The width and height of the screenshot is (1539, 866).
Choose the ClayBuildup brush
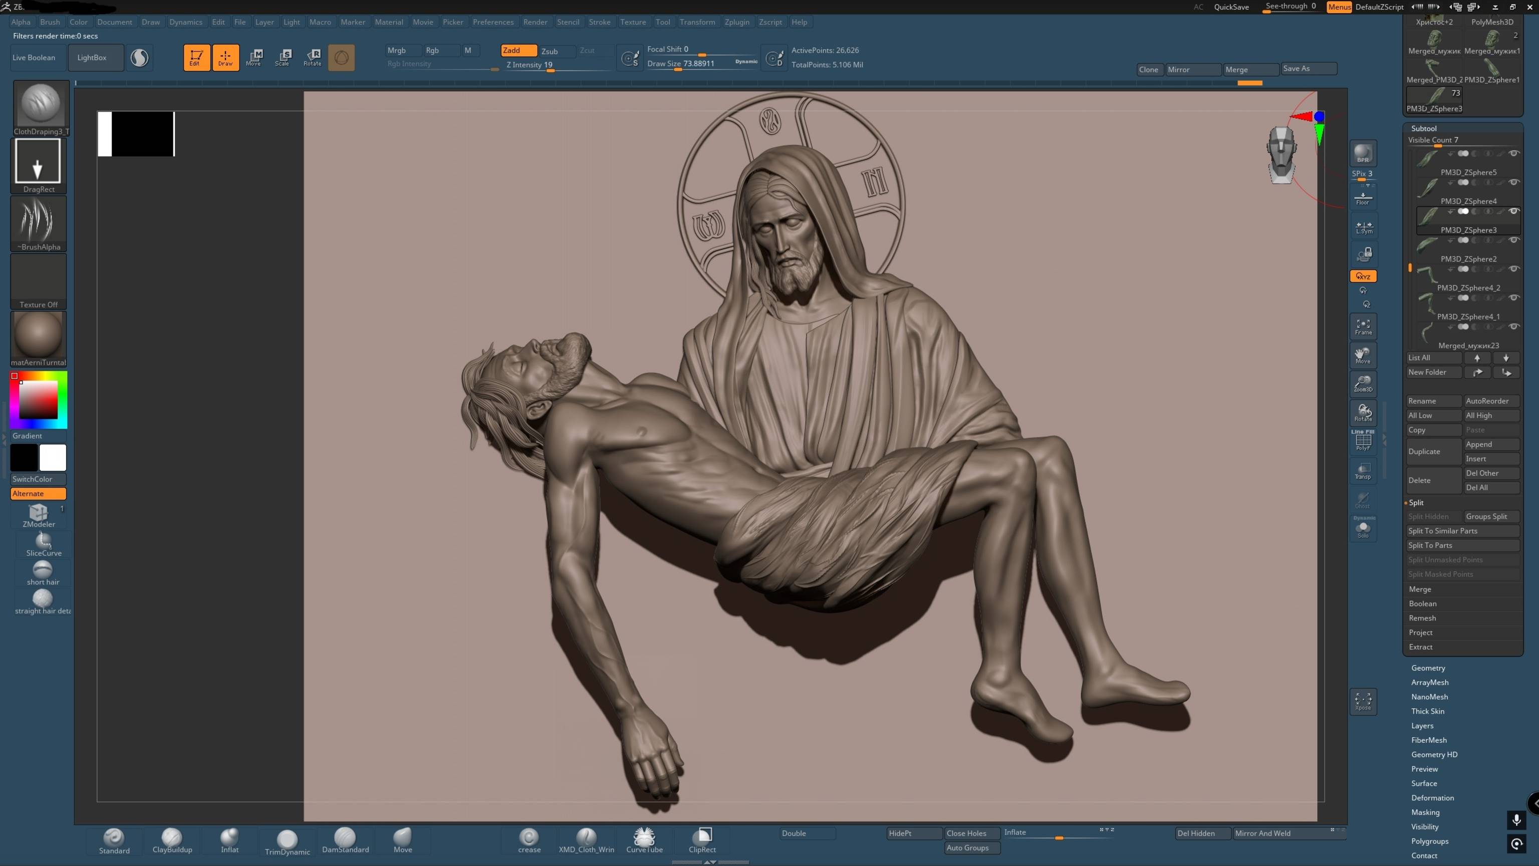[172, 841]
